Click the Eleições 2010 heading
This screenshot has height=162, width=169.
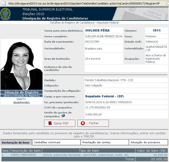[33, 14]
